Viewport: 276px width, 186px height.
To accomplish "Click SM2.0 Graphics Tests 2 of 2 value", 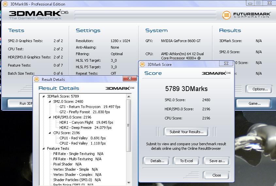I will click(58, 41).
